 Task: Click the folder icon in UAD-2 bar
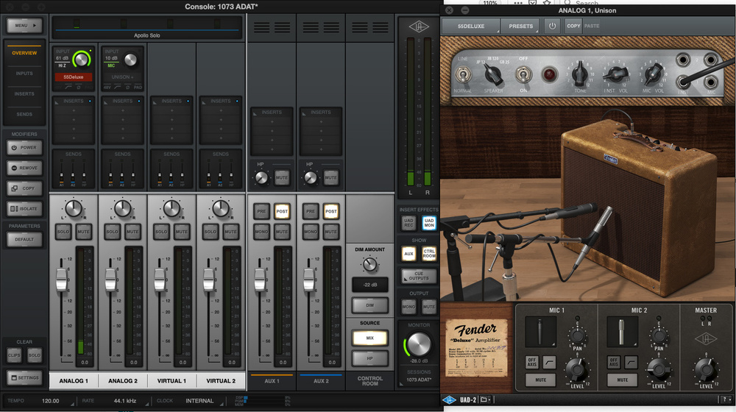point(484,400)
